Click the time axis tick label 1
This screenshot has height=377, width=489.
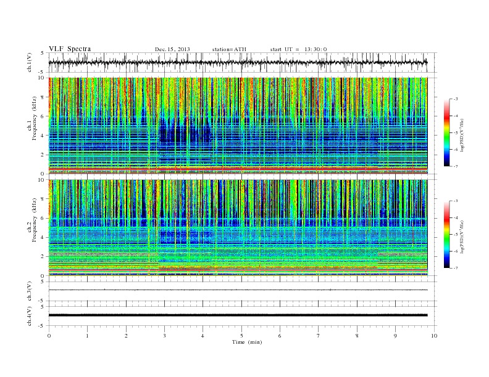point(87,336)
